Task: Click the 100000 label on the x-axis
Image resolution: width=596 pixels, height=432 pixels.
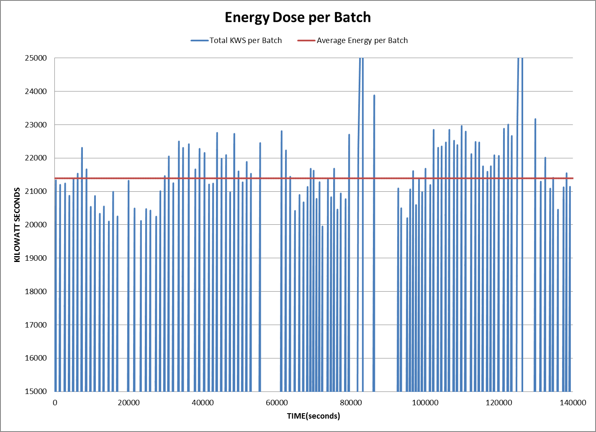Action: [x=425, y=402]
